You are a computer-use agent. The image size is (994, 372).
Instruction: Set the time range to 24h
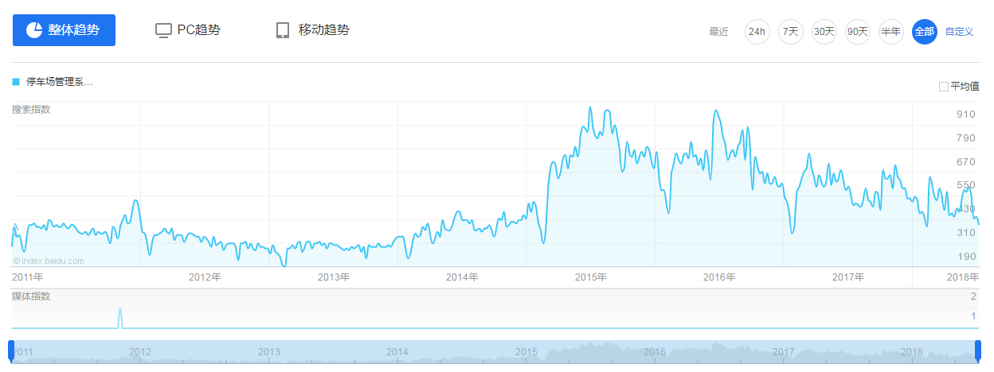point(757,32)
